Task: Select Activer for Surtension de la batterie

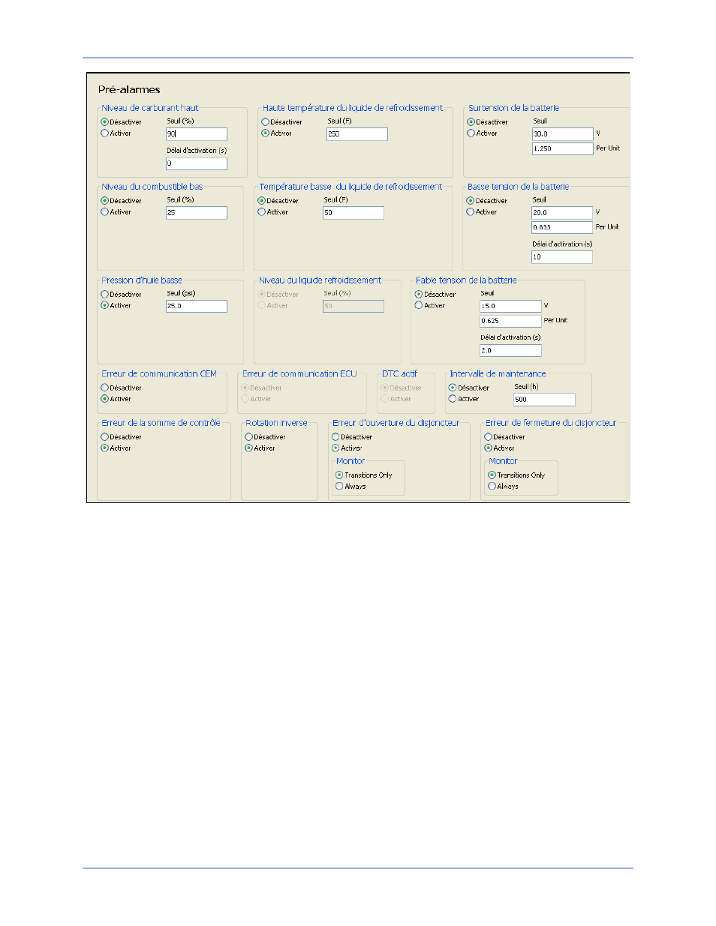Action: (471, 133)
